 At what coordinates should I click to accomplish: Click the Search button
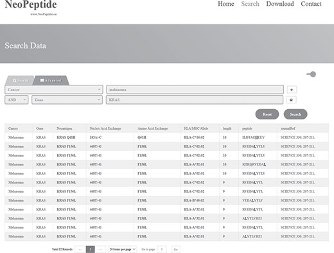pyautogui.click(x=295, y=114)
